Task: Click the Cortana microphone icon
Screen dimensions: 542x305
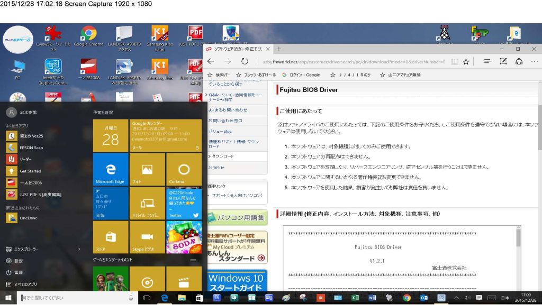Action: pyautogui.click(x=131, y=298)
